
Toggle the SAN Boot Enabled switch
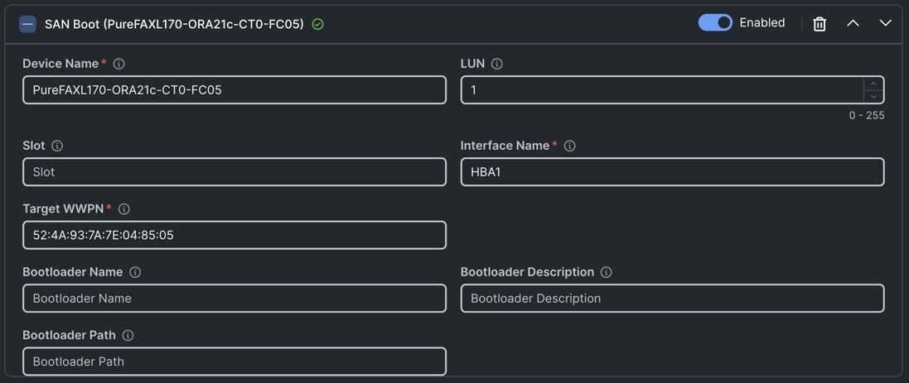[715, 23]
